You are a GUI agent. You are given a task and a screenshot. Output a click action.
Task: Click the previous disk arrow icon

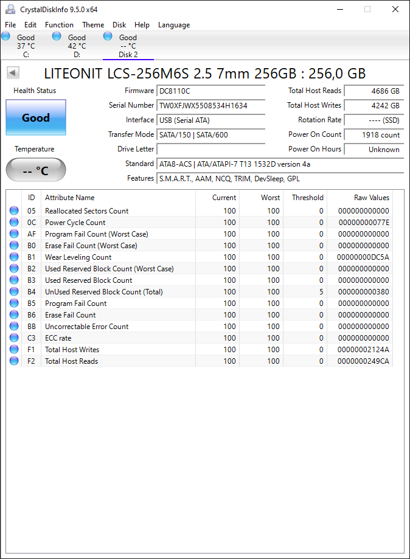pos(13,73)
